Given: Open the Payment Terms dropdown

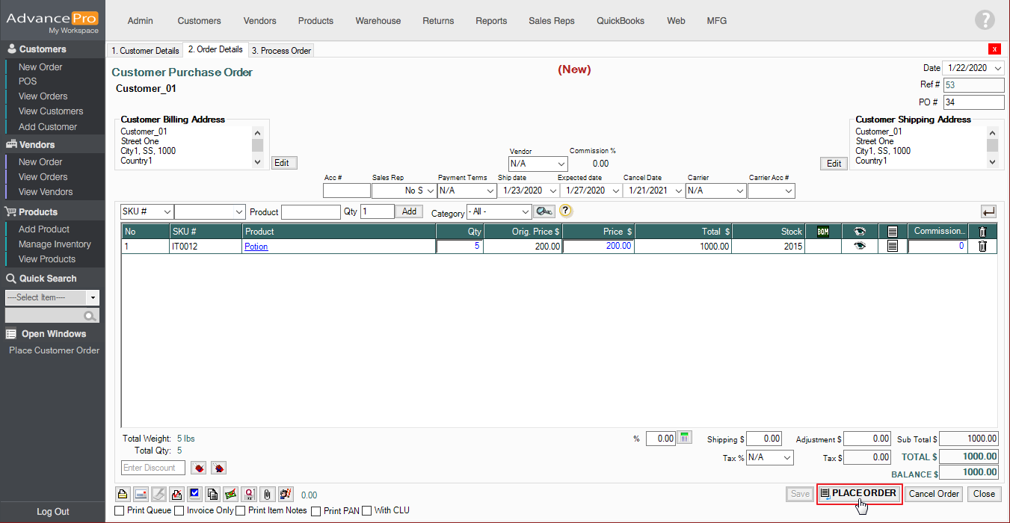Looking at the screenshot, I should point(464,191).
